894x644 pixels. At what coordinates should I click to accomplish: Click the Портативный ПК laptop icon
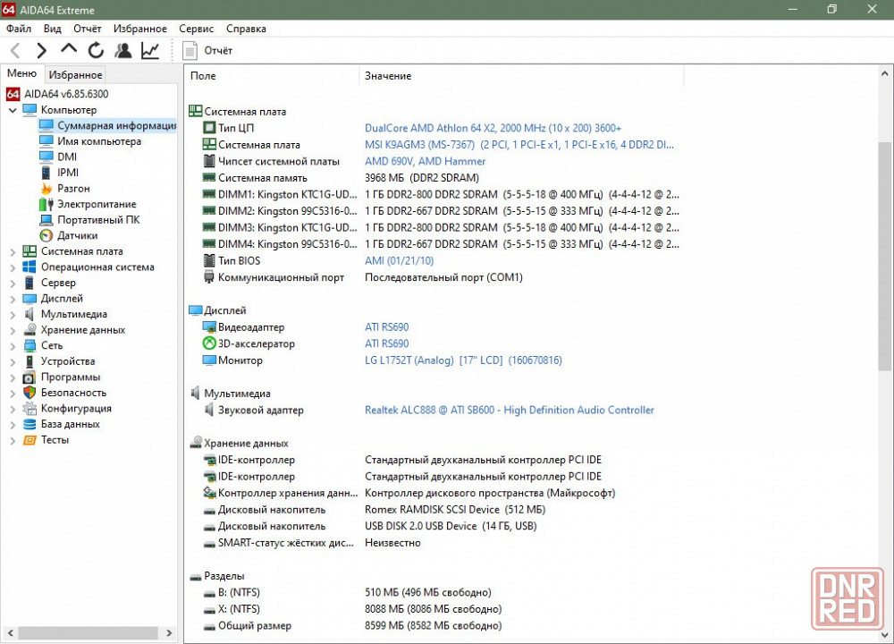click(46, 220)
